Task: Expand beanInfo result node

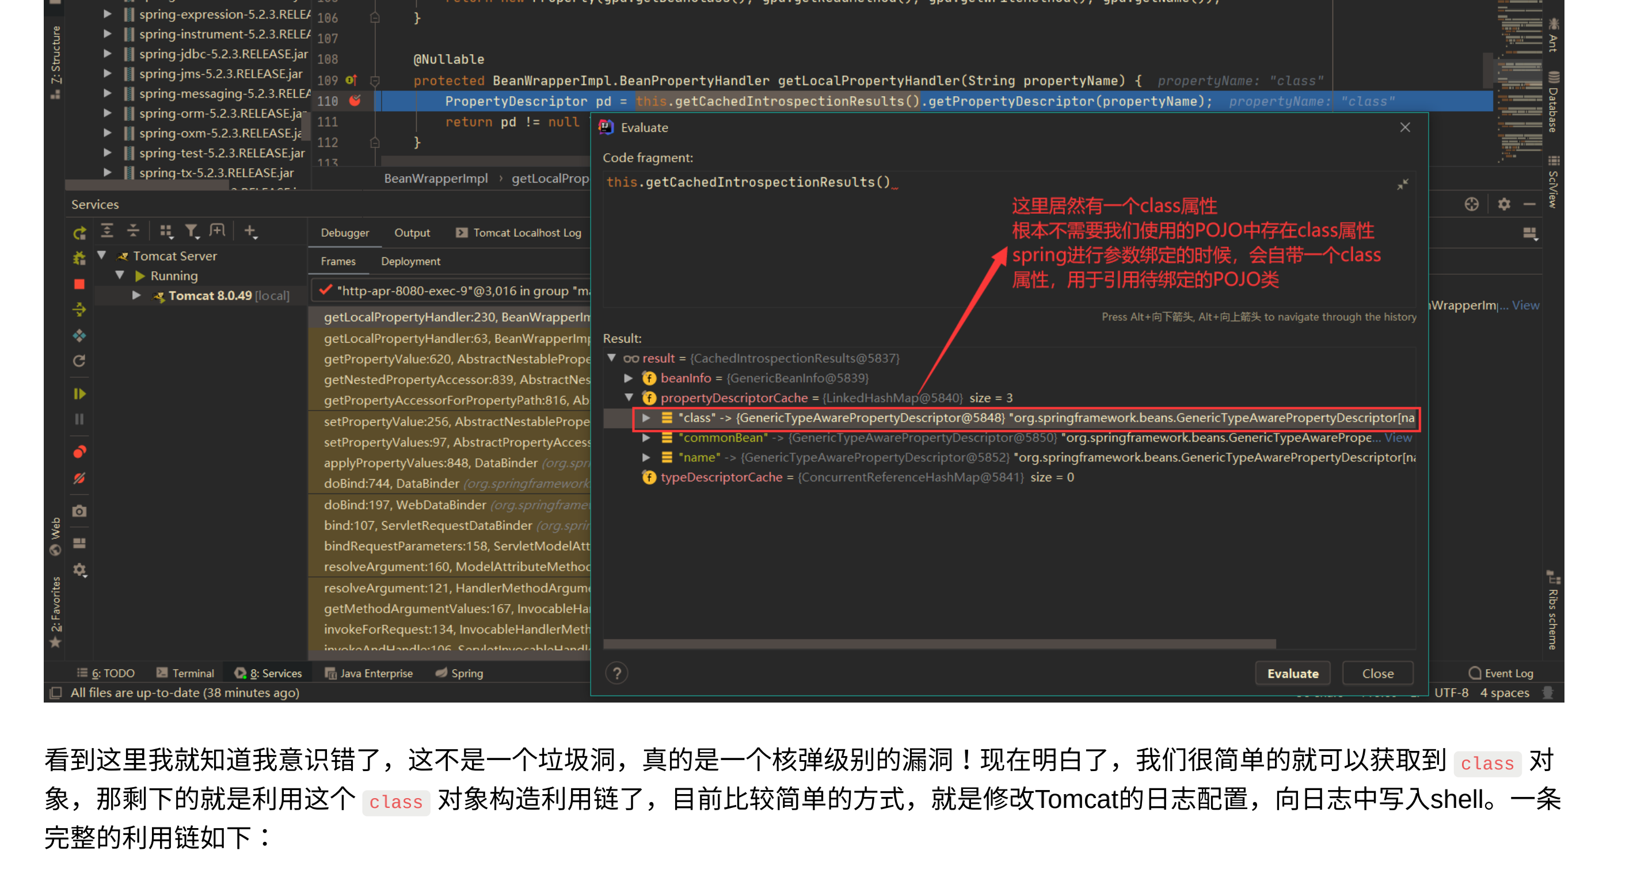Action: point(628,378)
